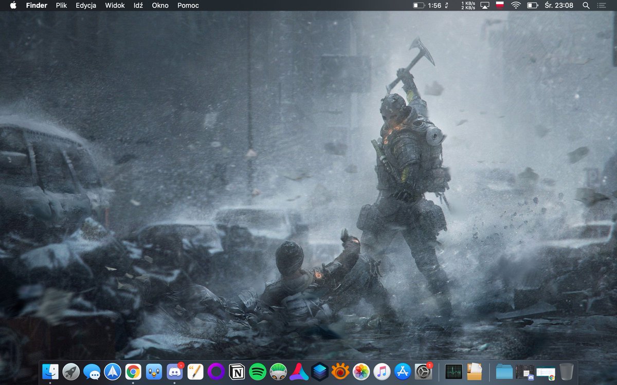Open the Okno menu
This screenshot has height=385, width=617.
(160, 5)
